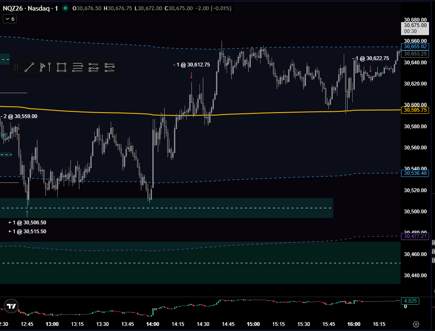Select the Rectangle drawing tool
Viewport: 435px width, 331px height.
(61, 67)
